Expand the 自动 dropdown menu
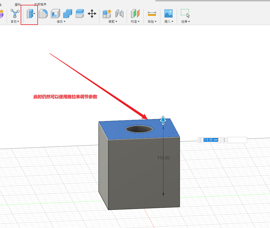The height and width of the screenshot is (228, 270). [x=15, y=21]
